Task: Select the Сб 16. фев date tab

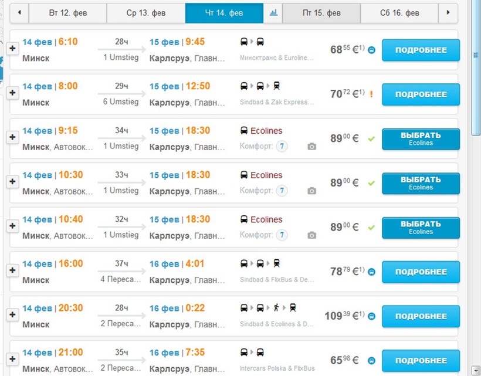Action: [x=399, y=12]
